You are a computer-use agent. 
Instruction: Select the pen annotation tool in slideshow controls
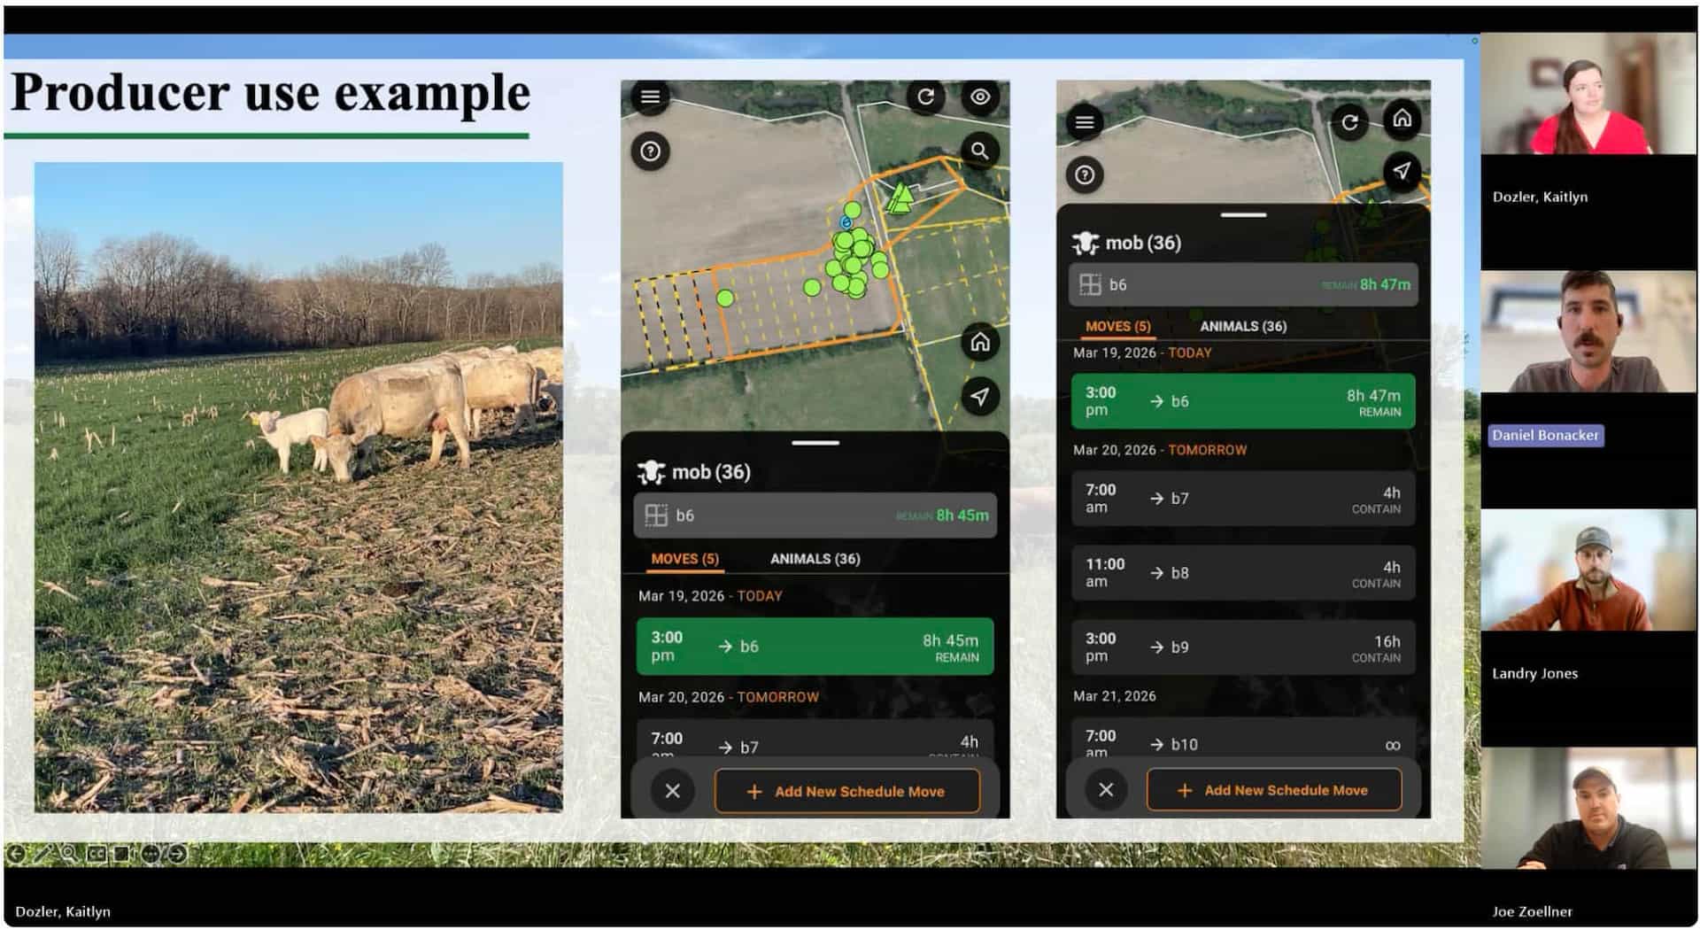tap(42, 854)
